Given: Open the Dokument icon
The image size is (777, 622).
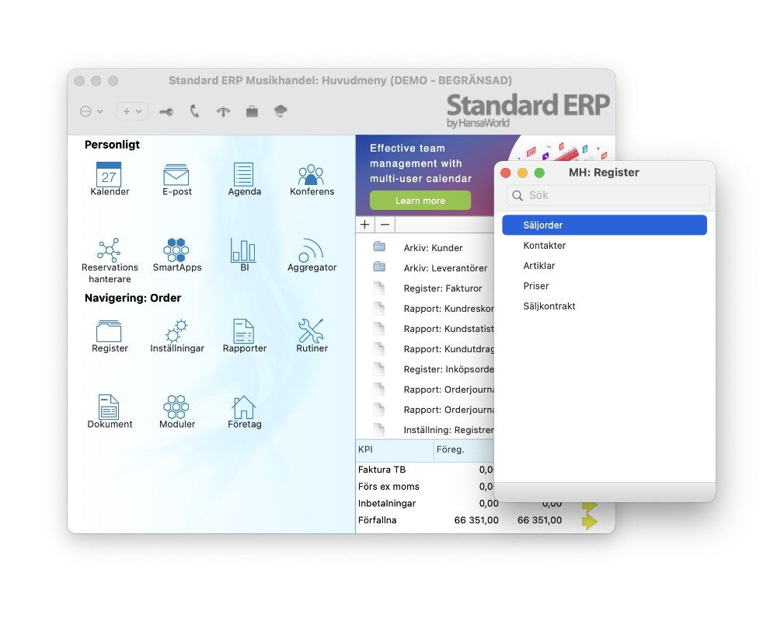Looking at the screenshot, I should pos(109,407).
